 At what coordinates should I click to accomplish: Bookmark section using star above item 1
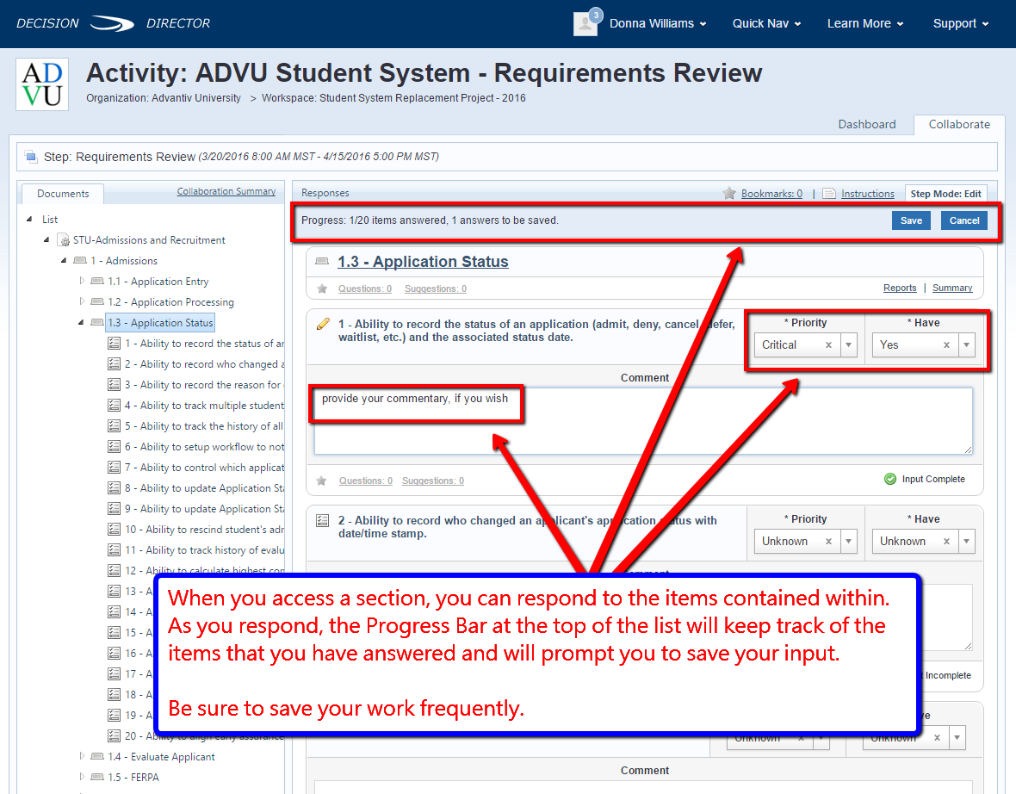click(322, 288)
